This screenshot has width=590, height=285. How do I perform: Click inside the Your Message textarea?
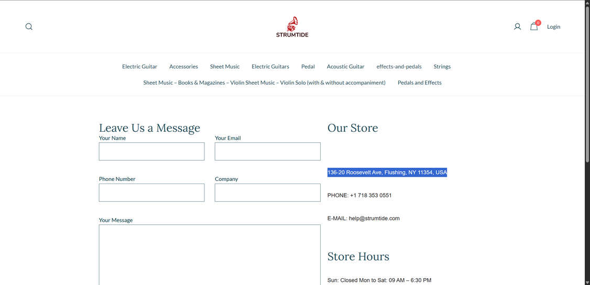210,255
